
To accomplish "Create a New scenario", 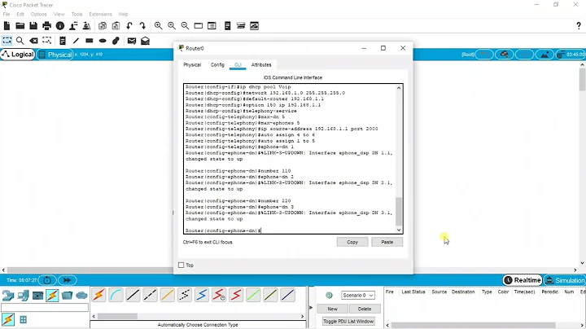I will pos(332,309).
